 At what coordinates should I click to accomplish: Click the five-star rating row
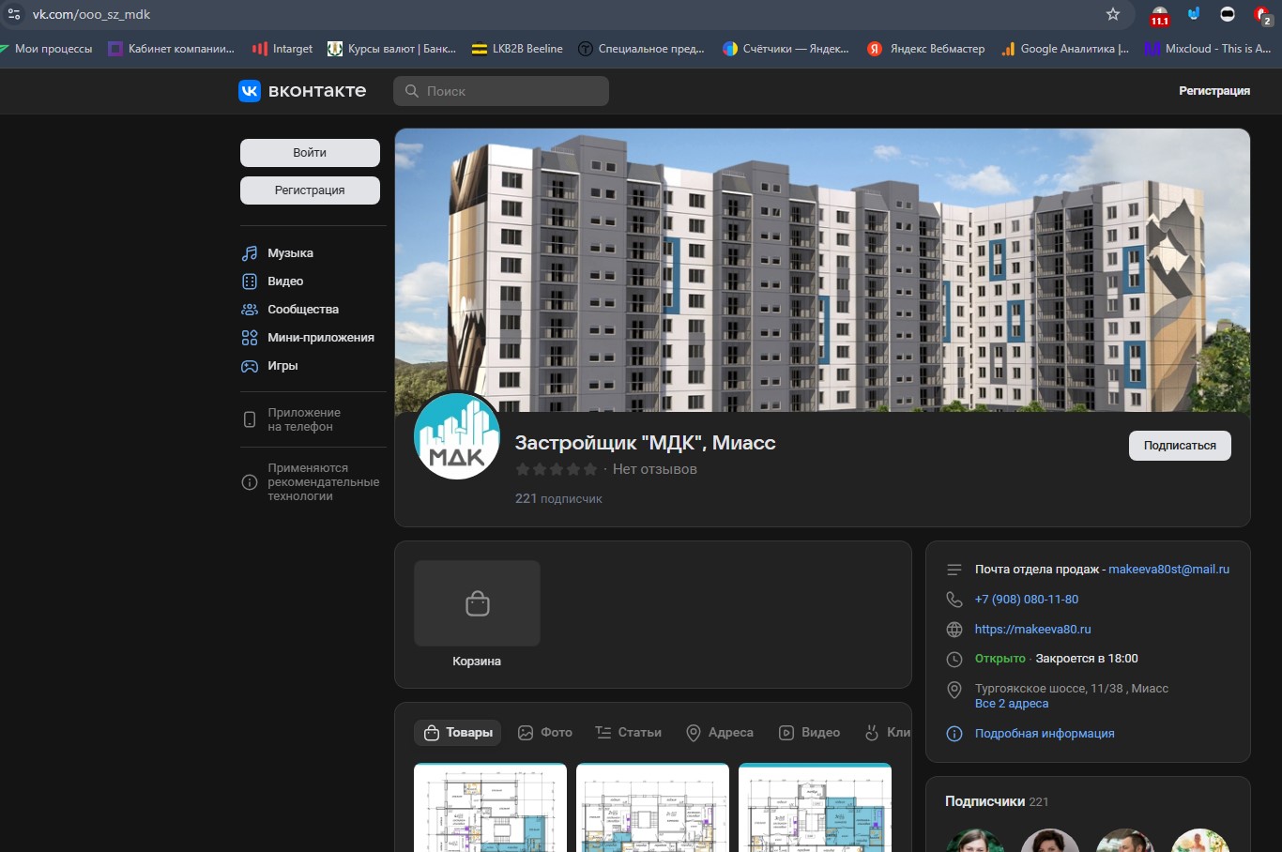coord(557,469)
